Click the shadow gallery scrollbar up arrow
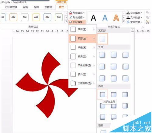 (x=133, y=30)
